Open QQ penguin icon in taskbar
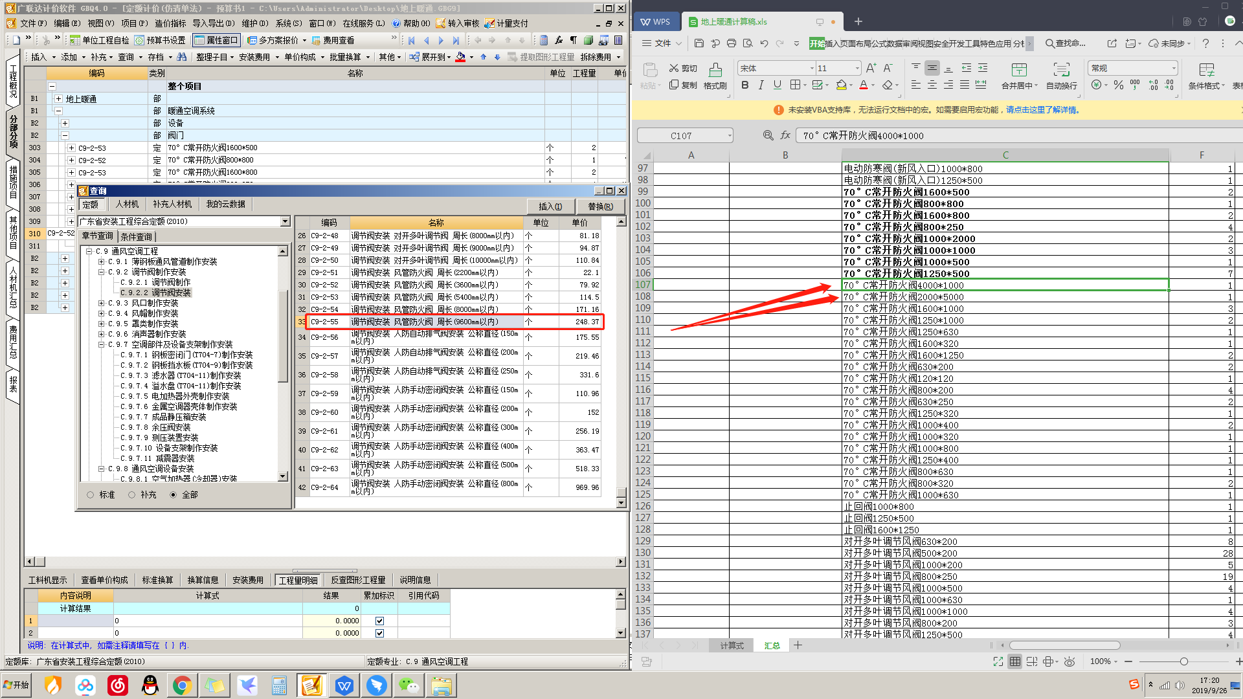 150,685
